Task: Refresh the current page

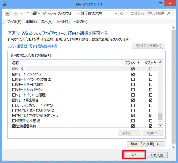Action: 122,14
